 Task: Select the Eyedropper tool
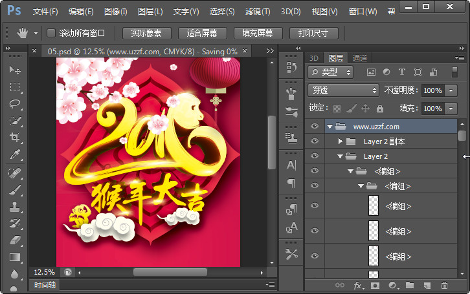15,154
